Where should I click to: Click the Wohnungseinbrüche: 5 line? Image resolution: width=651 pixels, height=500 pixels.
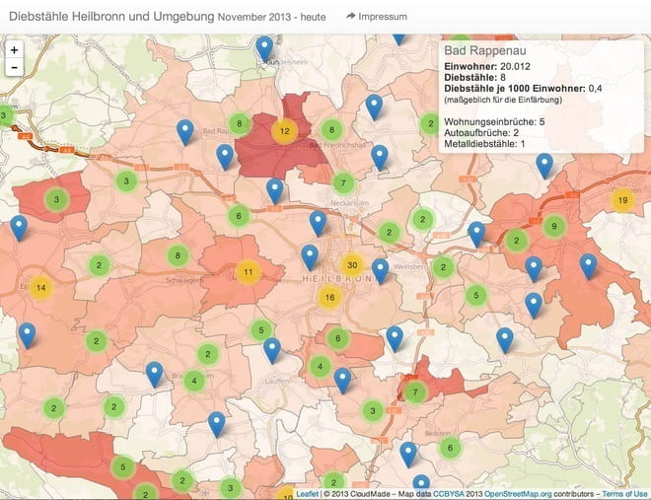494,121
